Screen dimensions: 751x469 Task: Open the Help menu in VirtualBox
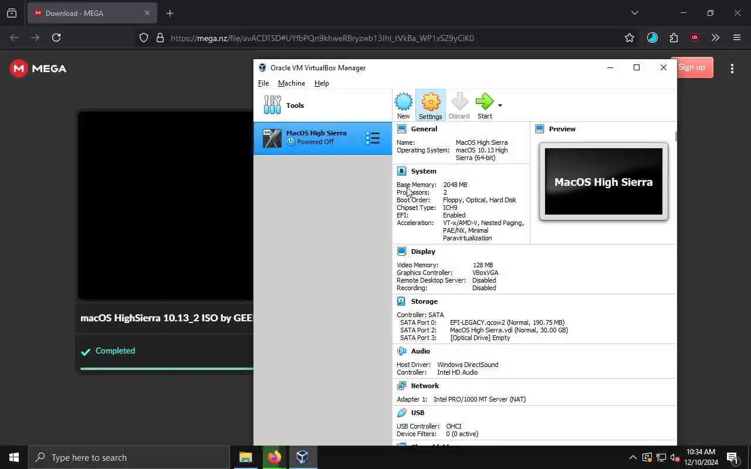click(x=322, y=83)
